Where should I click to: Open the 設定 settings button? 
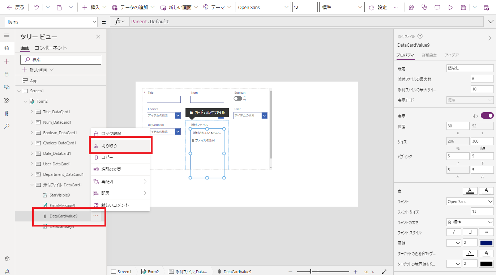click(x=377, y=7)
